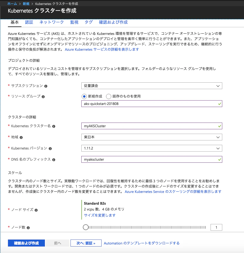Click info icon beside ノード サイズ
This screenshot has height=253, width=244.
pos(36,210)
